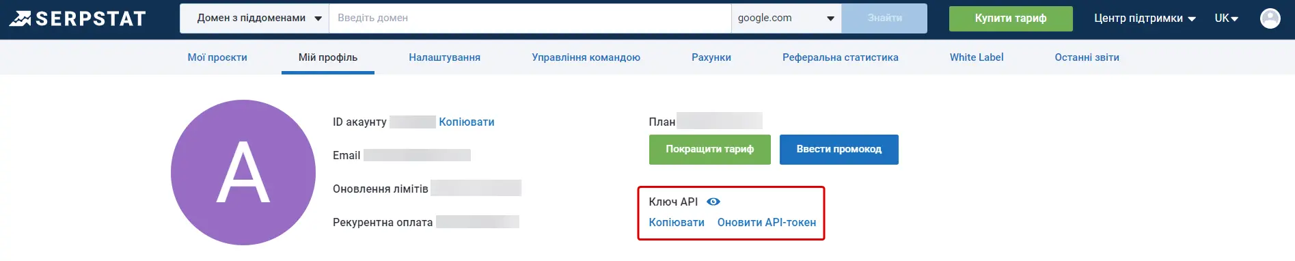Open the 'Налаштування' tab

click(444, 57)
